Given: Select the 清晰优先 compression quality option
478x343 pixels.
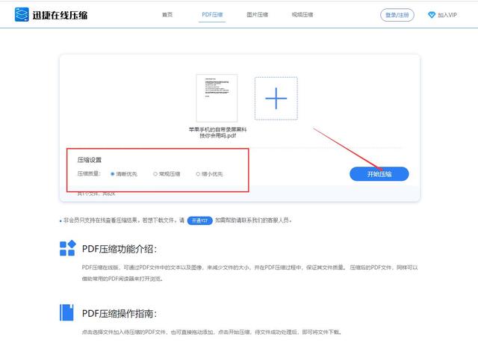Looking at the screenshot, I should 124,174.
